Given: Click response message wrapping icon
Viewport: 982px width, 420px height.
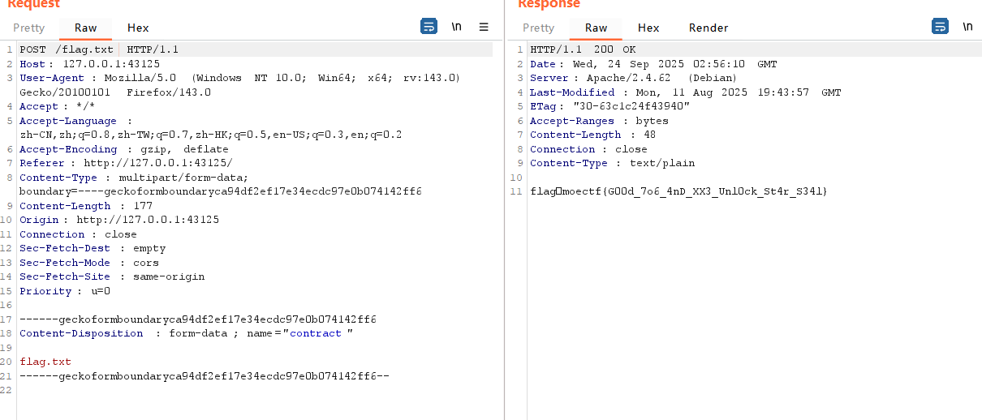Looking at the screenshot, I should coord(940,27).
